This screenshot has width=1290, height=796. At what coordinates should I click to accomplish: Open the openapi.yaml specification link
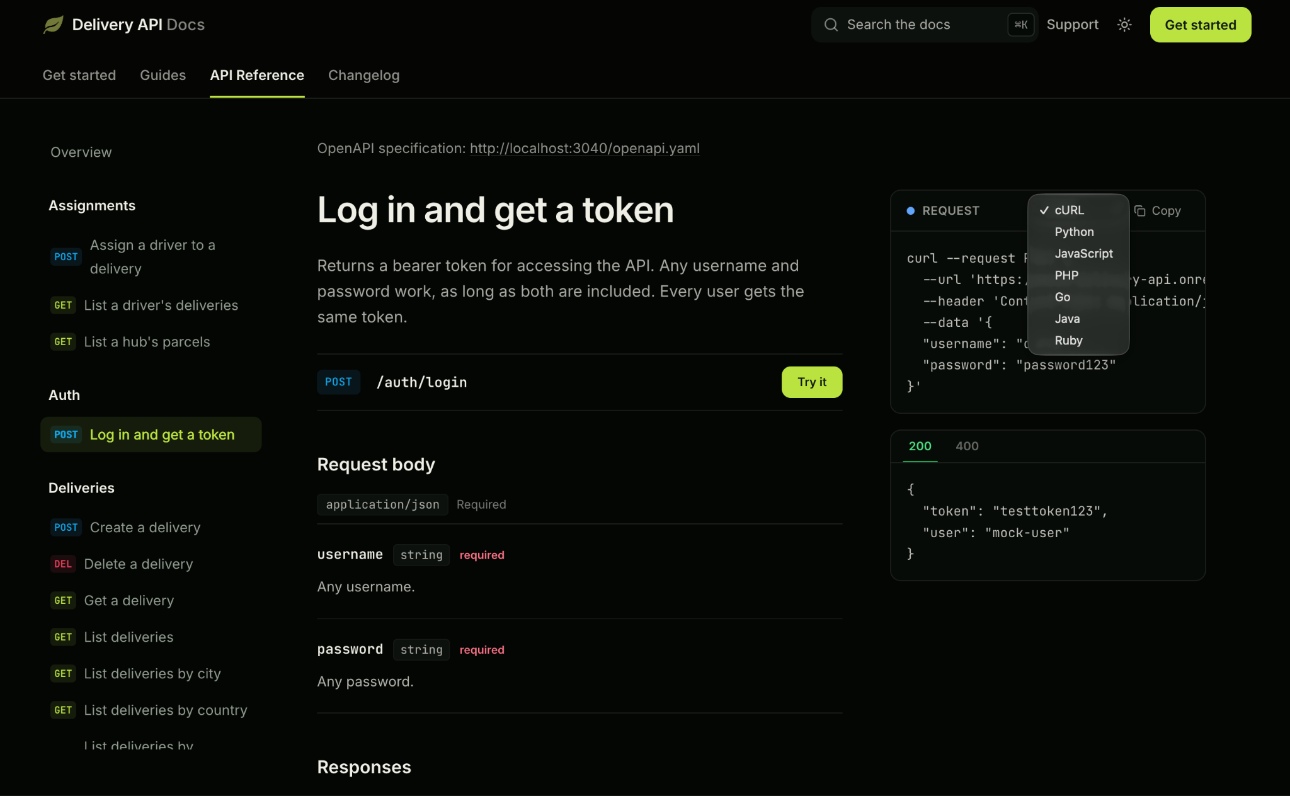click(x=585, y=149)
